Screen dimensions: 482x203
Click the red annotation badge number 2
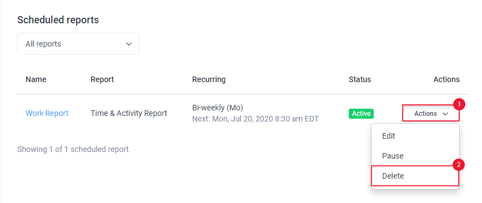point(458,165)
